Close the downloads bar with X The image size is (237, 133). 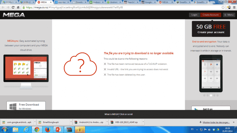[234, 122]
